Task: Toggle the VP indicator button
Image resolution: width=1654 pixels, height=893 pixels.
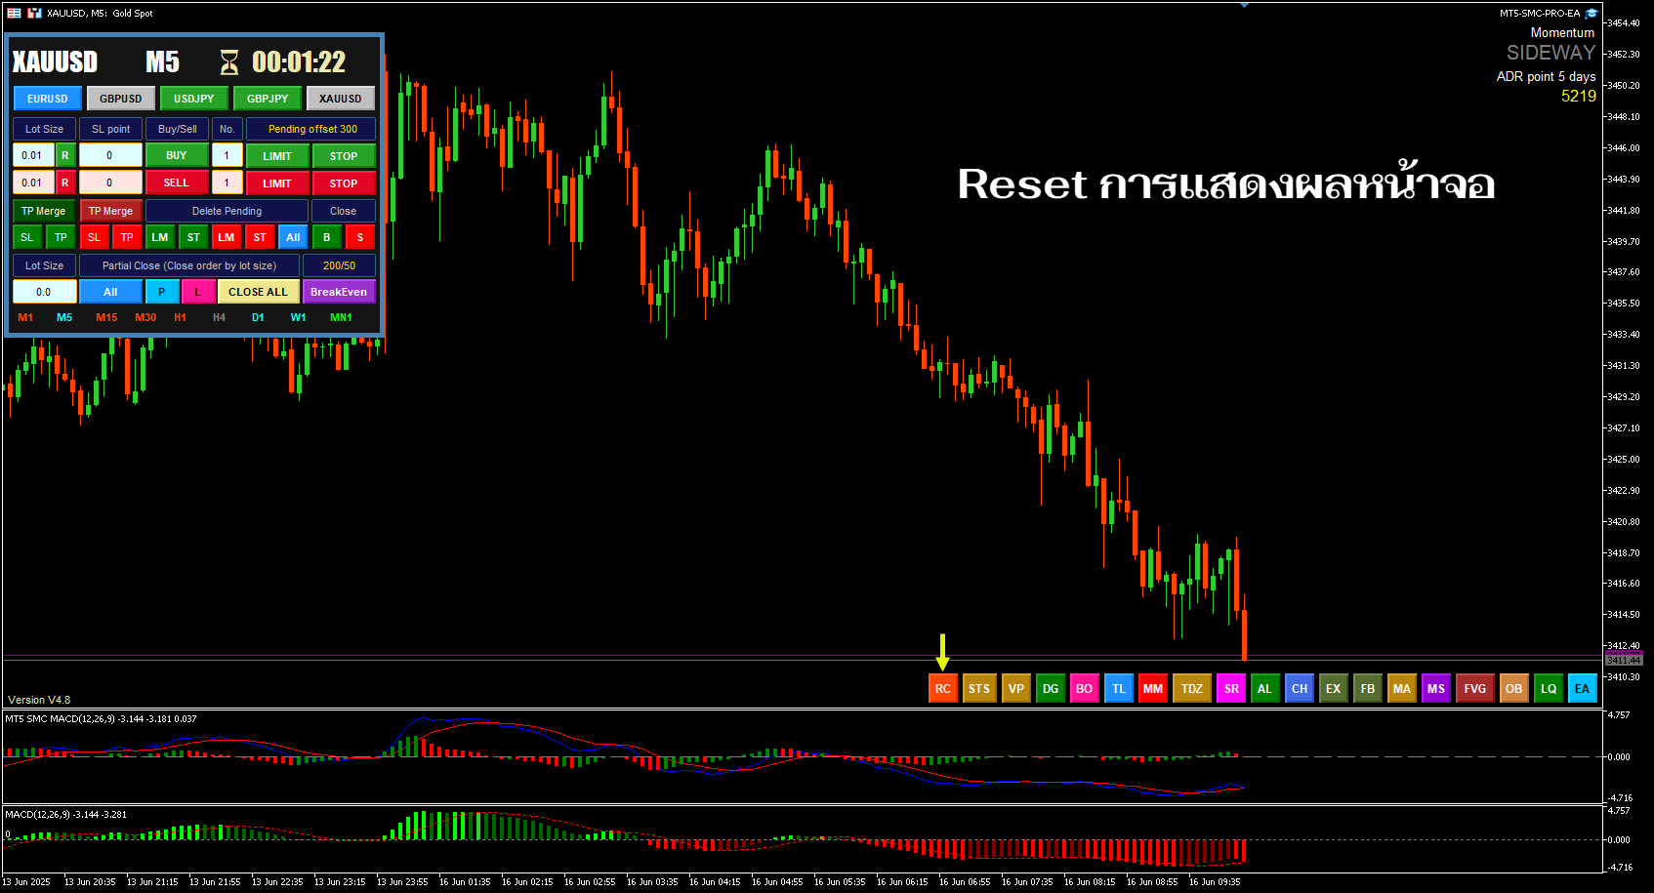Action: click(x=1015, y=688)
